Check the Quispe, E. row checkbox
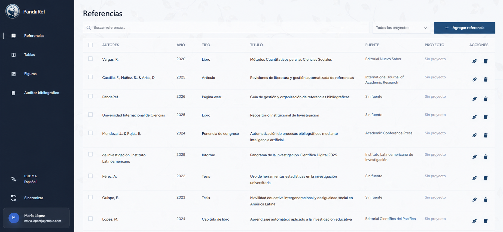This screenshot has height=232, width=503. (x=90, y=197)
